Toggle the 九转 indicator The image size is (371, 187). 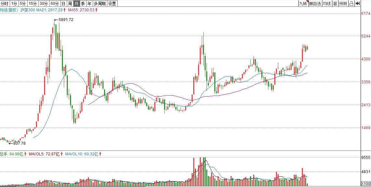point(303,4)
